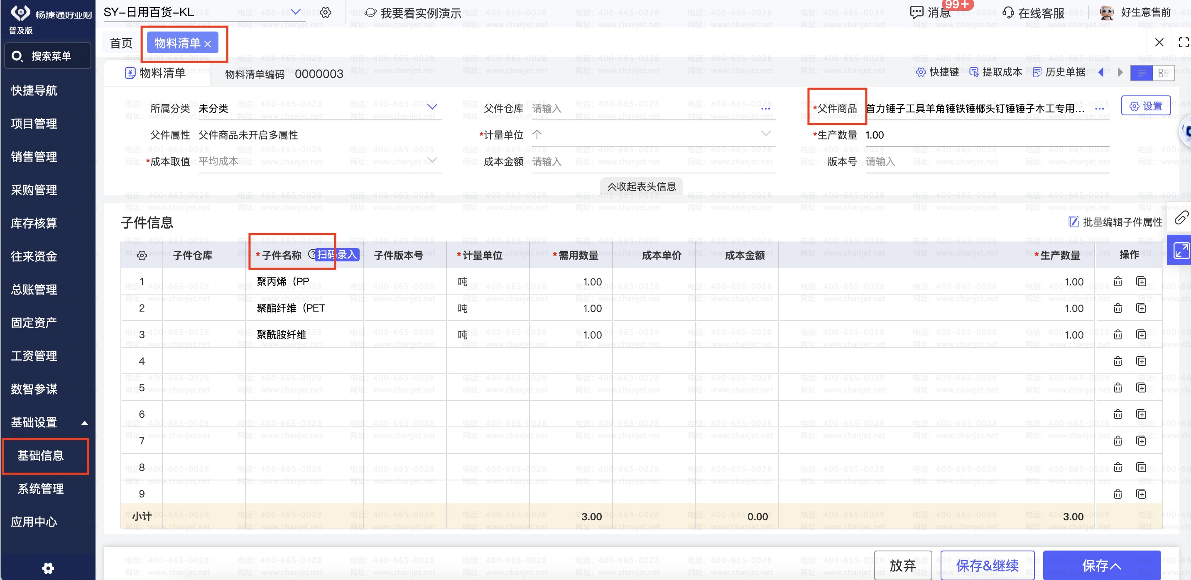Viewport: 1191px width, 580px height.
Task: Switch to the 首页 tab
Action: click(x=121, y=43)
